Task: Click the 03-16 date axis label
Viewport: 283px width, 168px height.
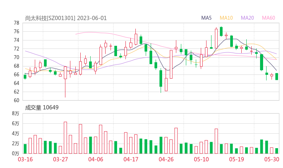Action: point(25,159)
